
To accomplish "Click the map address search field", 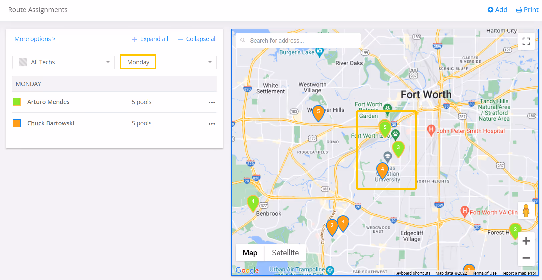I will [x=298, y=40].
